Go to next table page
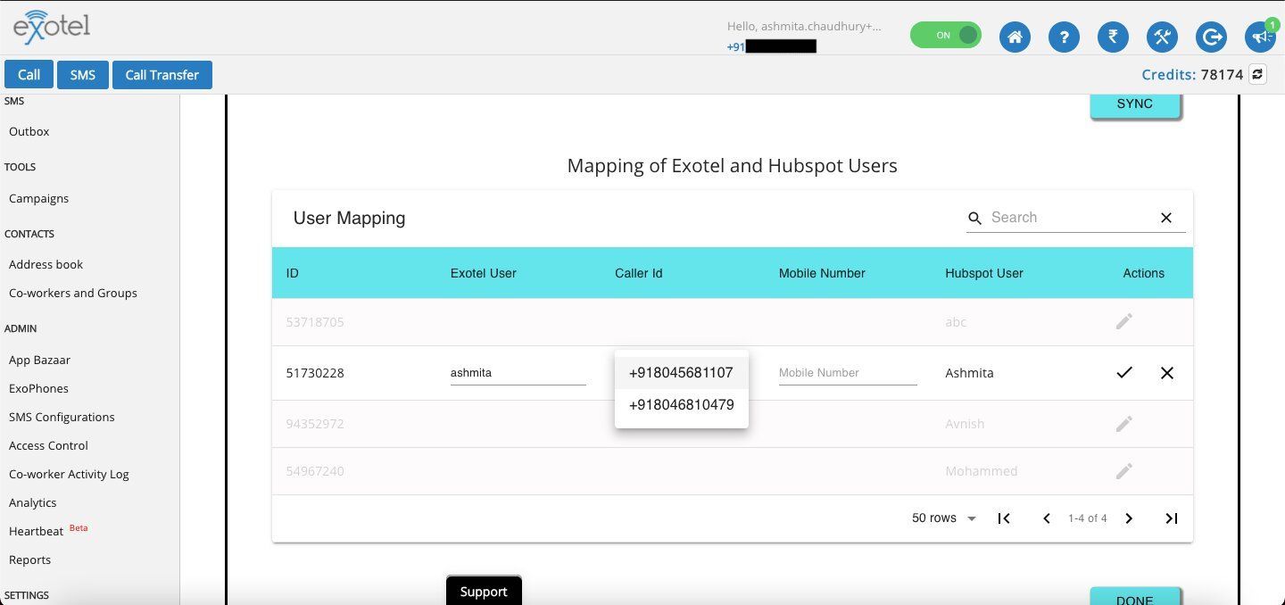This screenshot has width=1285, height=605. pos(1129,518)
